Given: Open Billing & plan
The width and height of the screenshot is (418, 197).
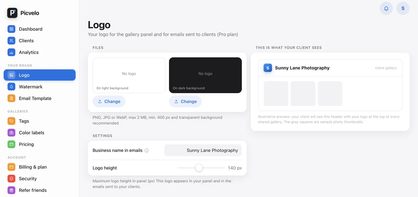Looking at the screenshot, I should [39, 167].
